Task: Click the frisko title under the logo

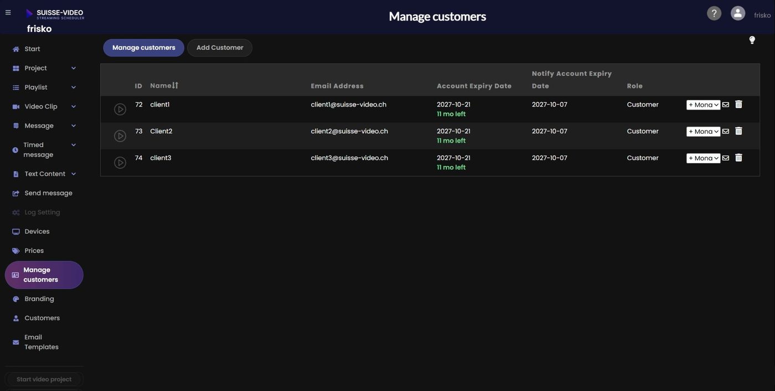Action: 39,29
